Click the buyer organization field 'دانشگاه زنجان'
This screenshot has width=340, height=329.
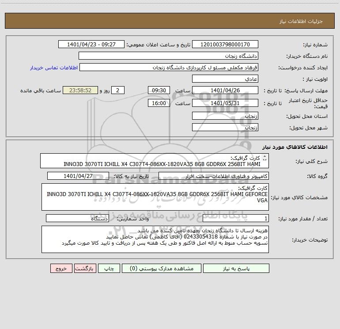(x=168, y=56)
